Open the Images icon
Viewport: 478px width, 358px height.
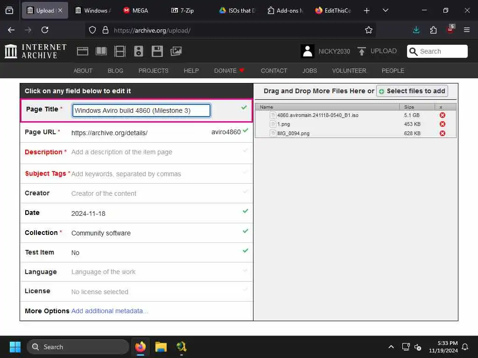pos(176,51)
